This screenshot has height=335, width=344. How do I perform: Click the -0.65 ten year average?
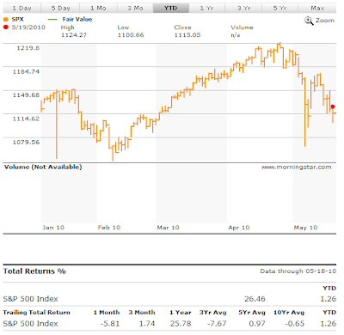[295, 324]
